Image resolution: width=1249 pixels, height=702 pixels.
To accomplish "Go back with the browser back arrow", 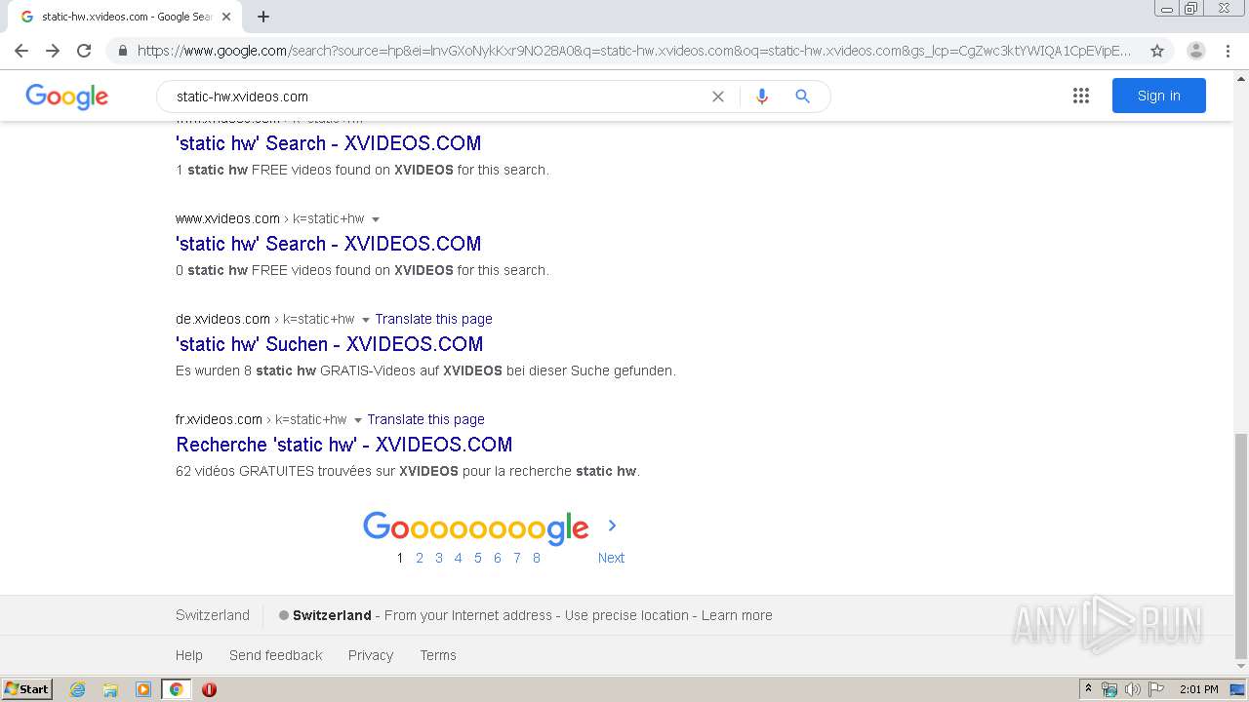I will click(21, 51).
